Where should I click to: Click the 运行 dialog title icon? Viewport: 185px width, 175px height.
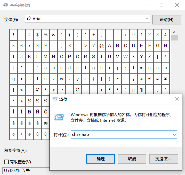55,99
